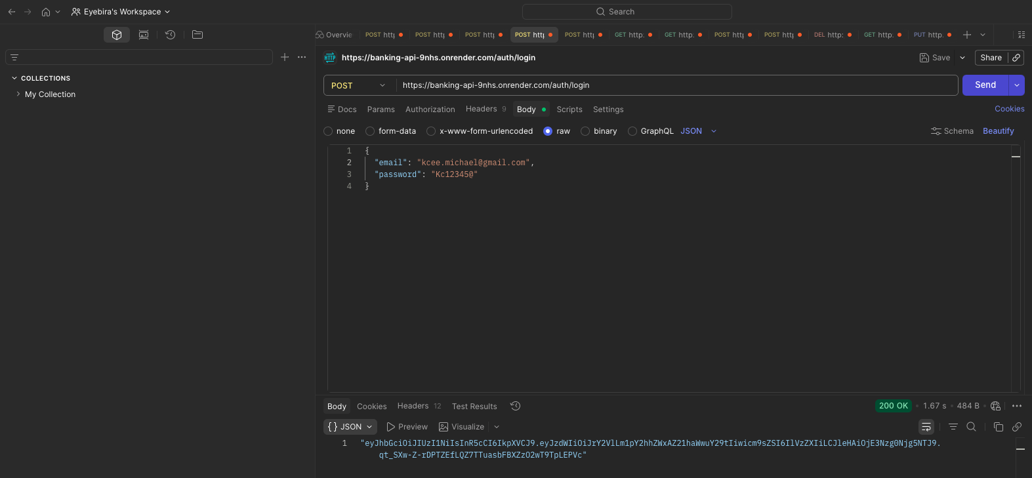1032x478 pixels.
Task: Click the filter response icon
Action: point(953,427)
